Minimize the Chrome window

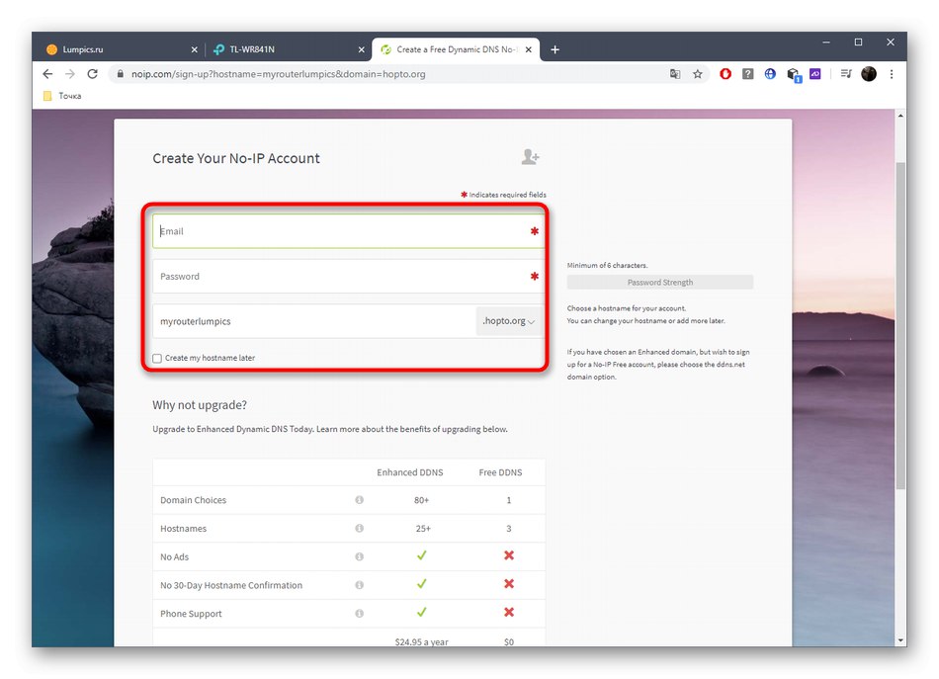point(825,42)
